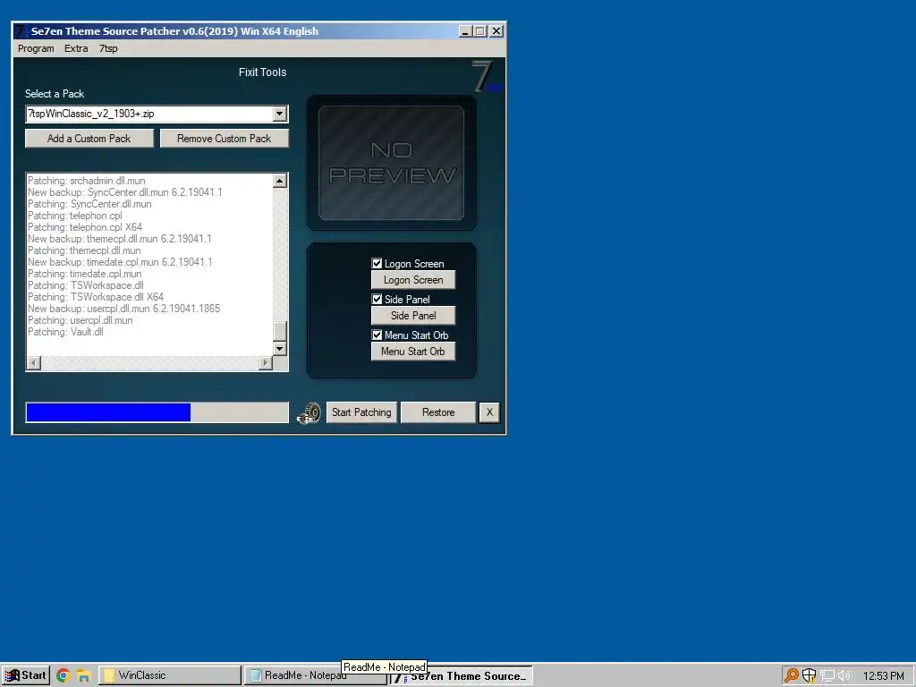916x687 pixels.
Task: Switch to ReadMe - Notepad taskbar button
Action: (x=316, y=675)
